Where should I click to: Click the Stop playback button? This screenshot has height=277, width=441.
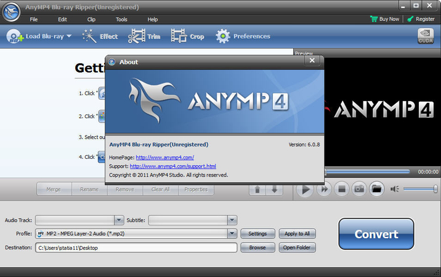[342, 189]
